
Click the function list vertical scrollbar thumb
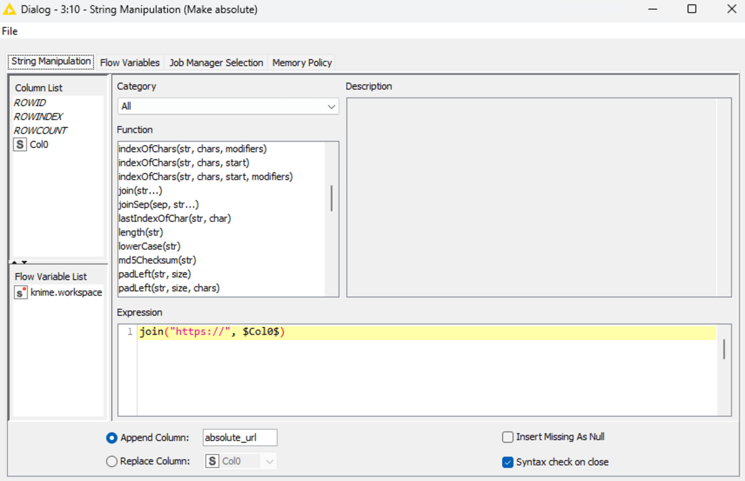pos(332,198)
